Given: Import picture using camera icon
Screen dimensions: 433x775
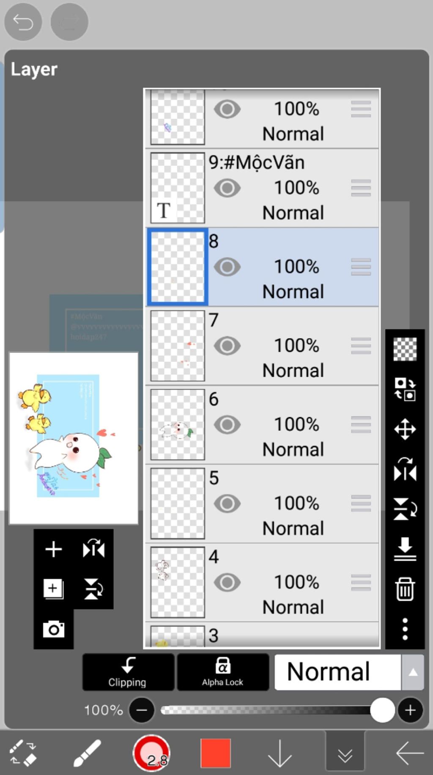Looking at the screenshot, I should click(54, 629).
